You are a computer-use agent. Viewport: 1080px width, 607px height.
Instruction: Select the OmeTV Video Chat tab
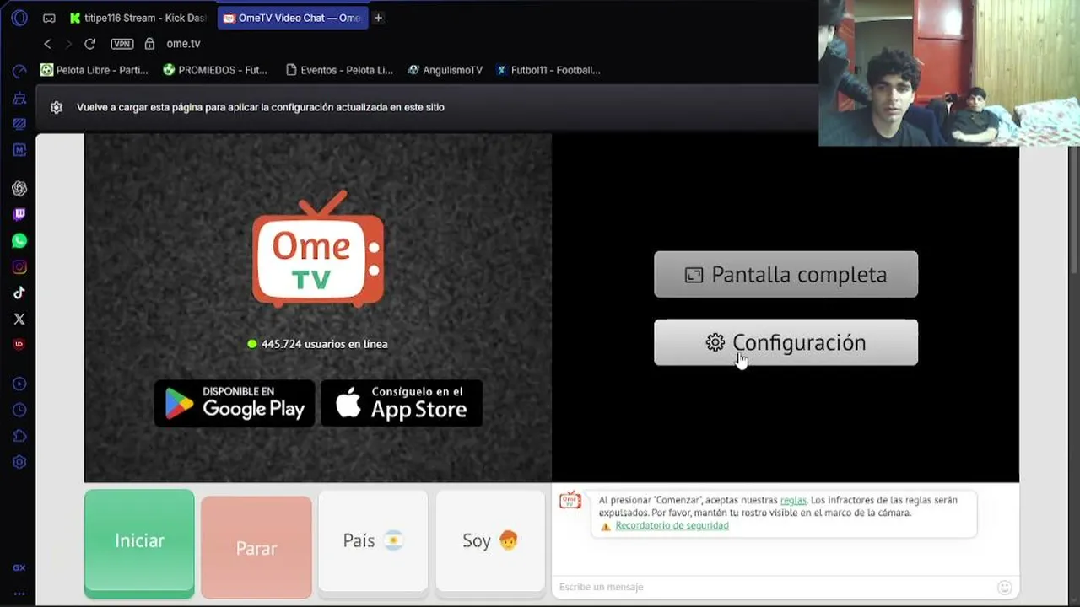[293, 18]
